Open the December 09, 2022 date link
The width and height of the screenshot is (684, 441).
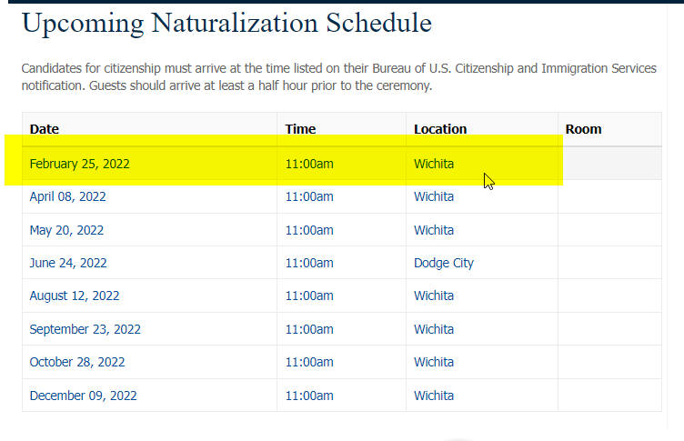click(83, 396)
